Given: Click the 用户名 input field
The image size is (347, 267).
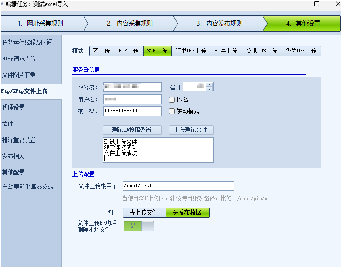Looking at the screenshot, I should 131,99.
